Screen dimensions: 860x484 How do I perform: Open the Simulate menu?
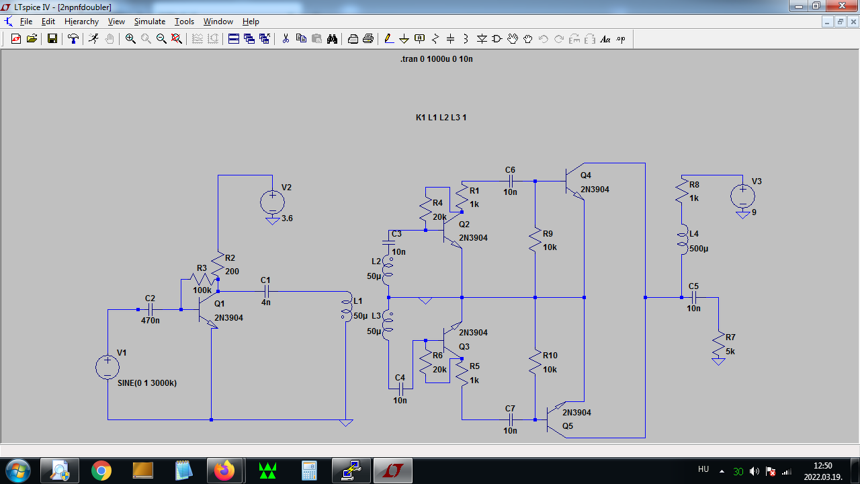pos(149,22)
